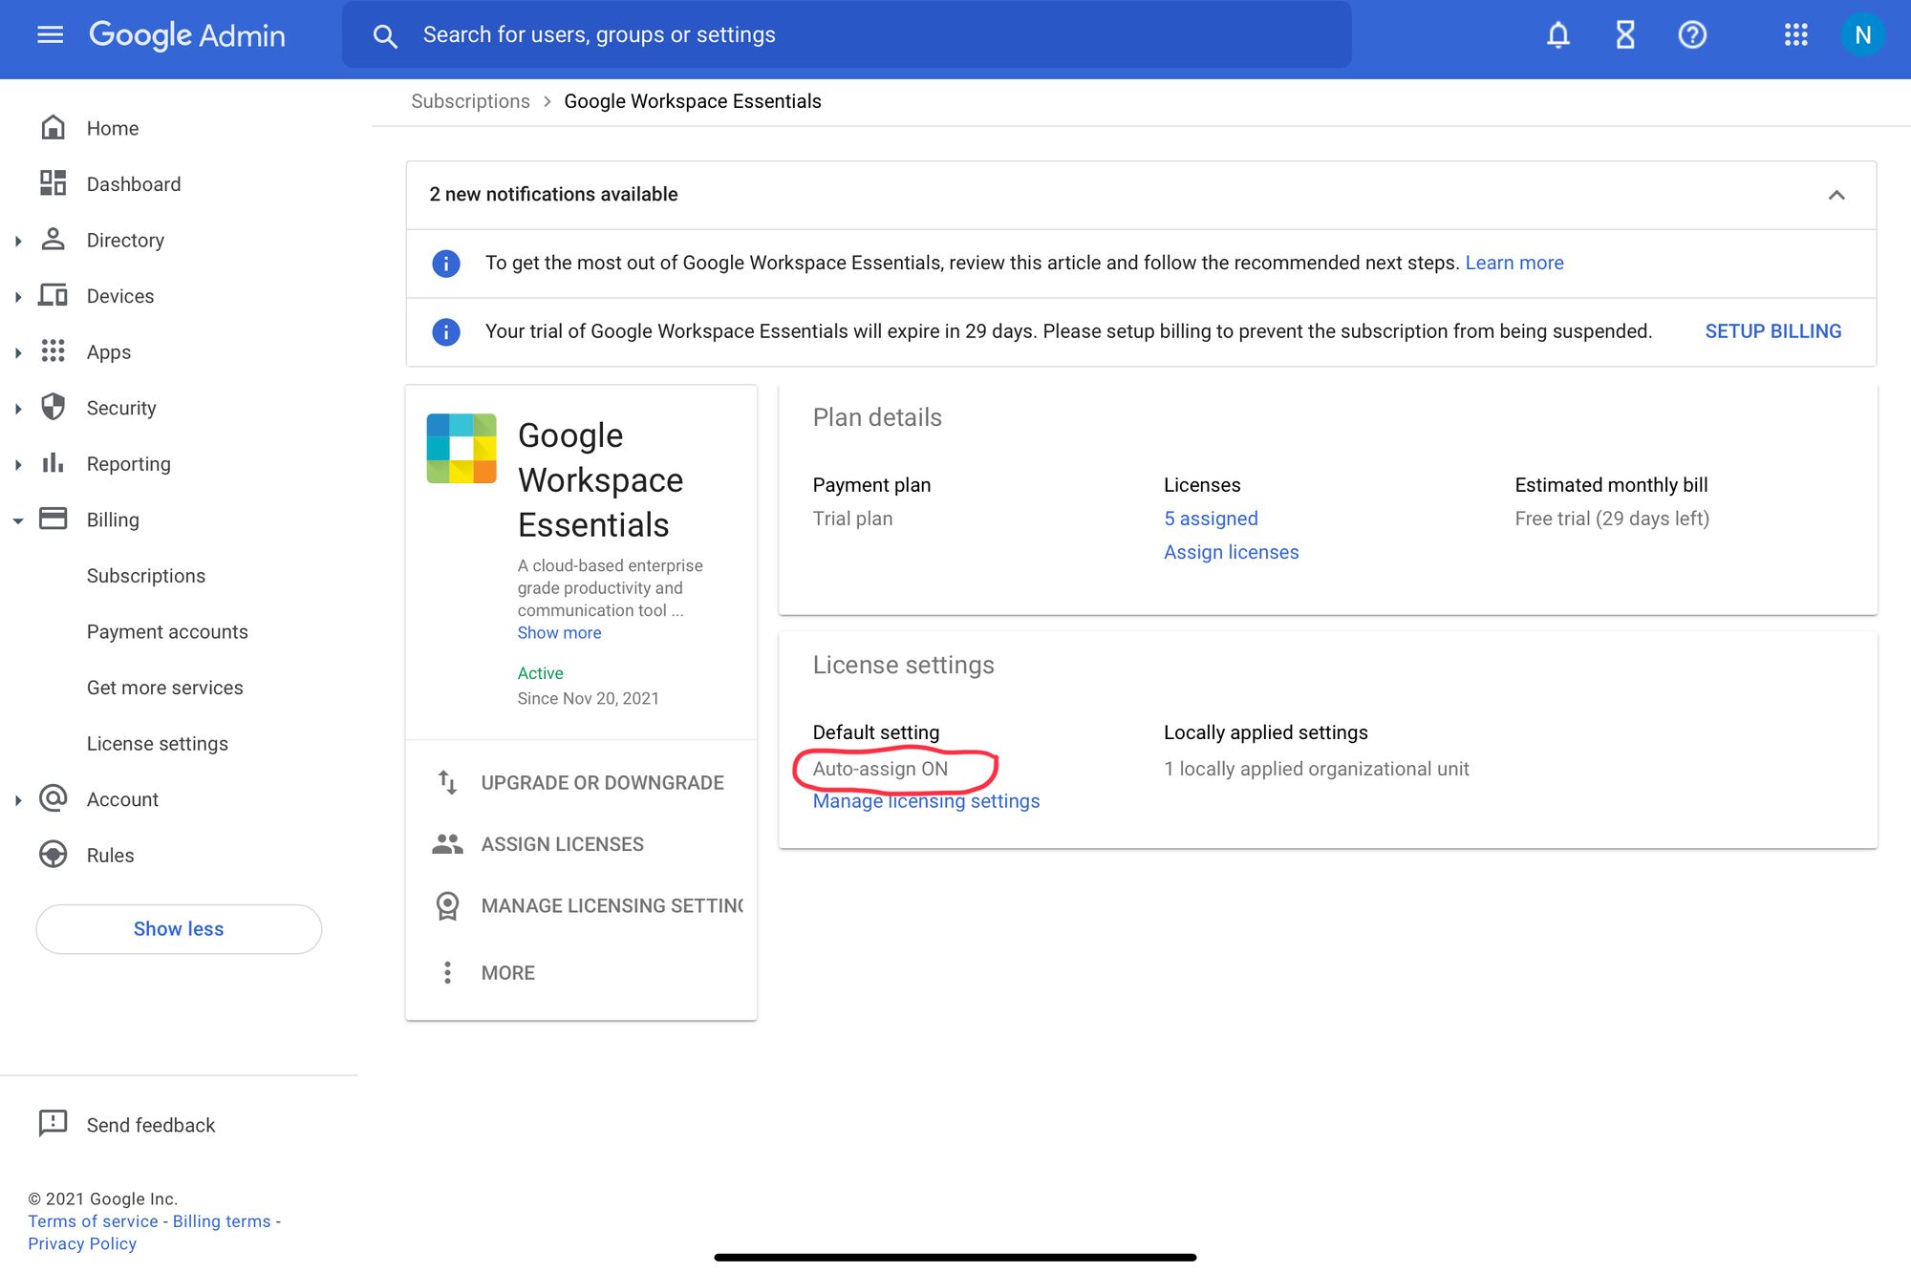
Task: Open Get more services under Billing
Action: pyautogui.click(x=165, y=688)
